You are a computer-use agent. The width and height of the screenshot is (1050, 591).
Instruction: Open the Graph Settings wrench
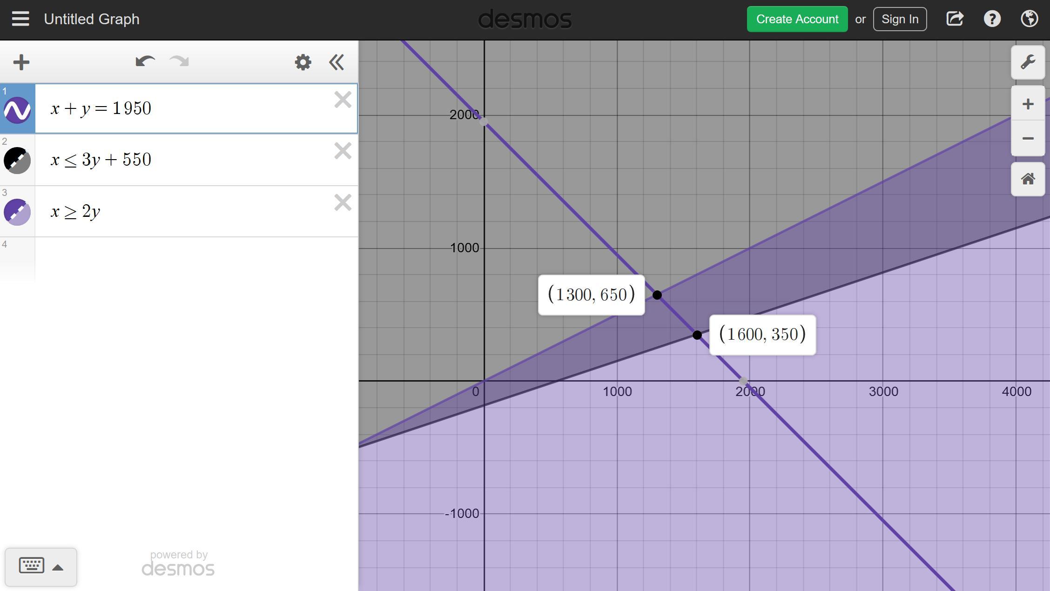tap(1028, 62)
